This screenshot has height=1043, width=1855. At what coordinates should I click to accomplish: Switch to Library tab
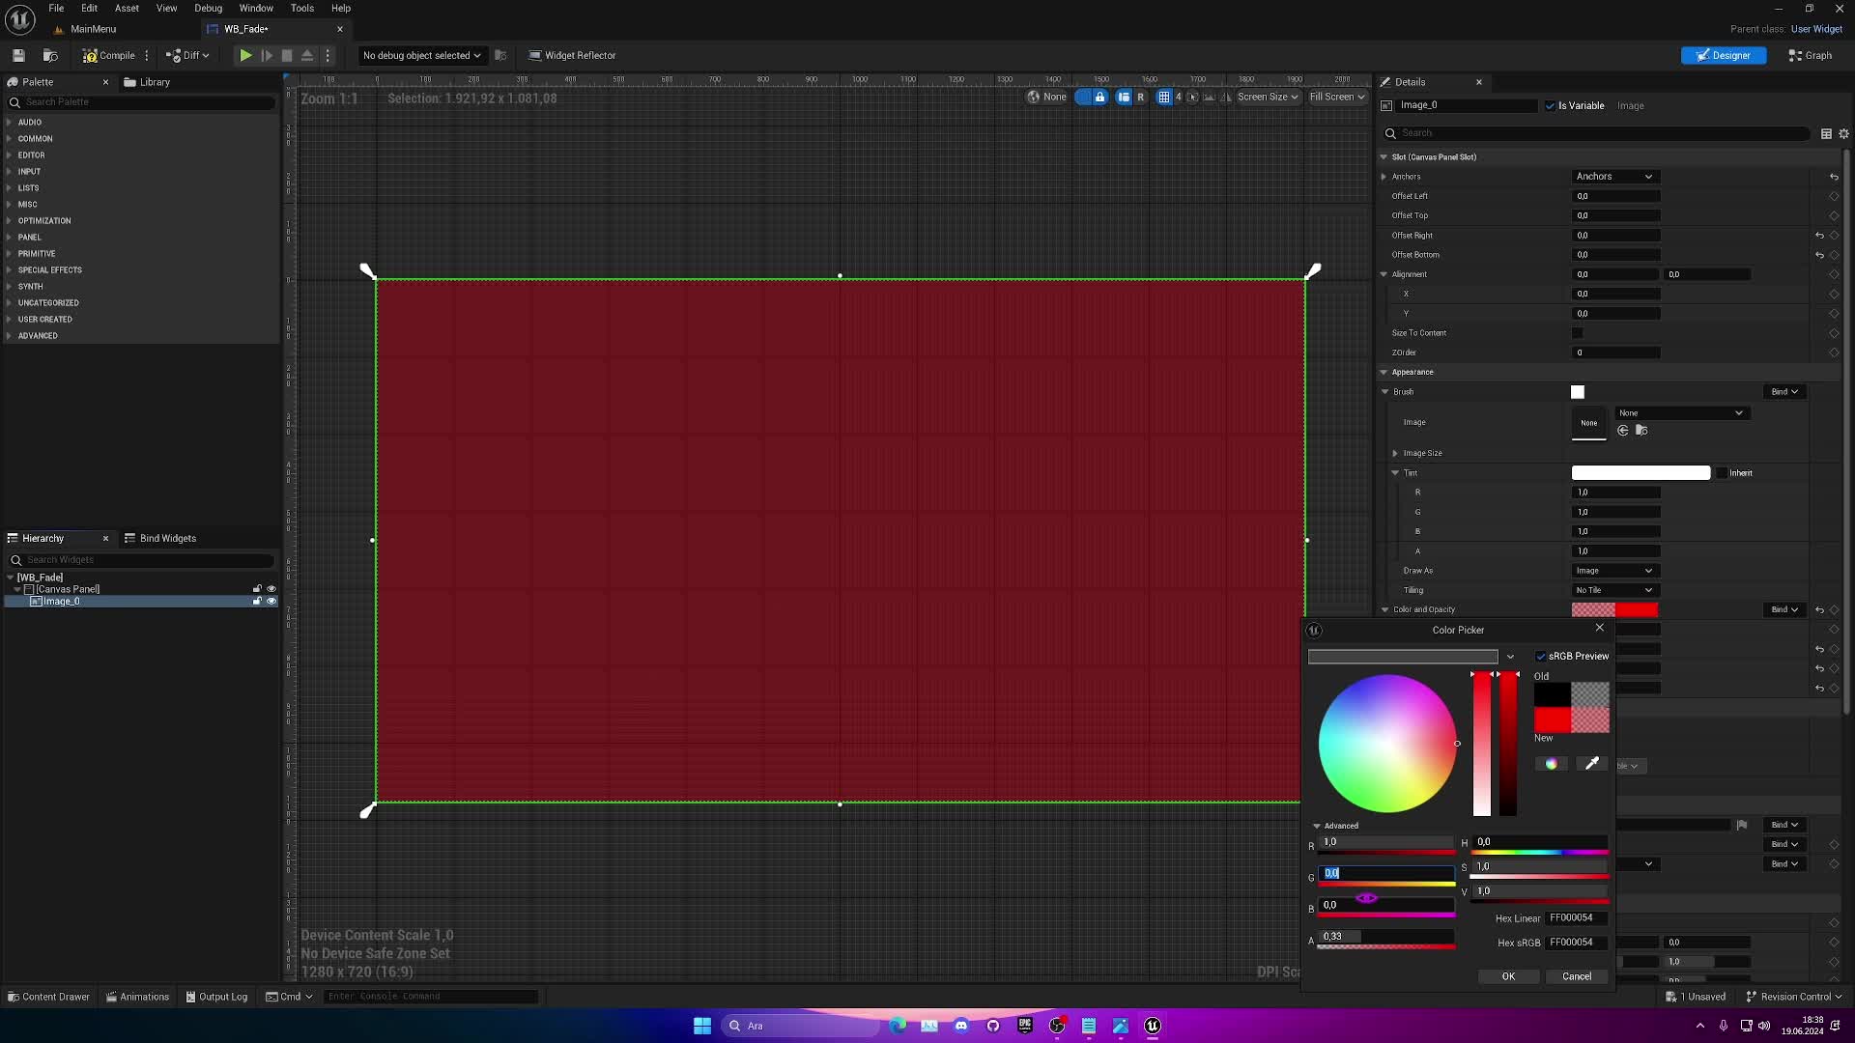(147, 82)
